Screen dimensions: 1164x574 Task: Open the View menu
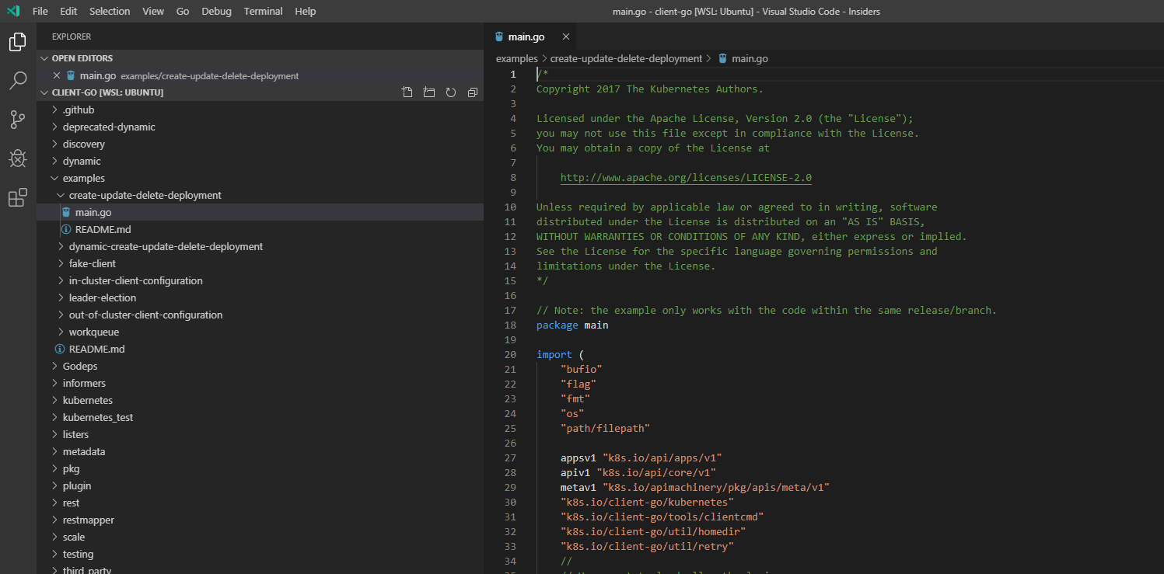click(153, 11)
